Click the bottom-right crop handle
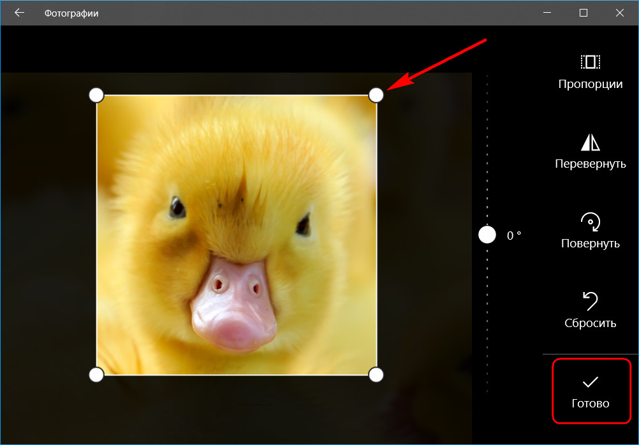Viewport: 639px width, 445px height. click(376, 374)
